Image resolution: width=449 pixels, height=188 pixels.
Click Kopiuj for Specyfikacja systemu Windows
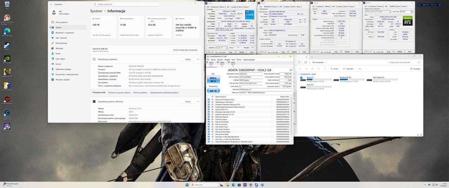tap(188, 101)
